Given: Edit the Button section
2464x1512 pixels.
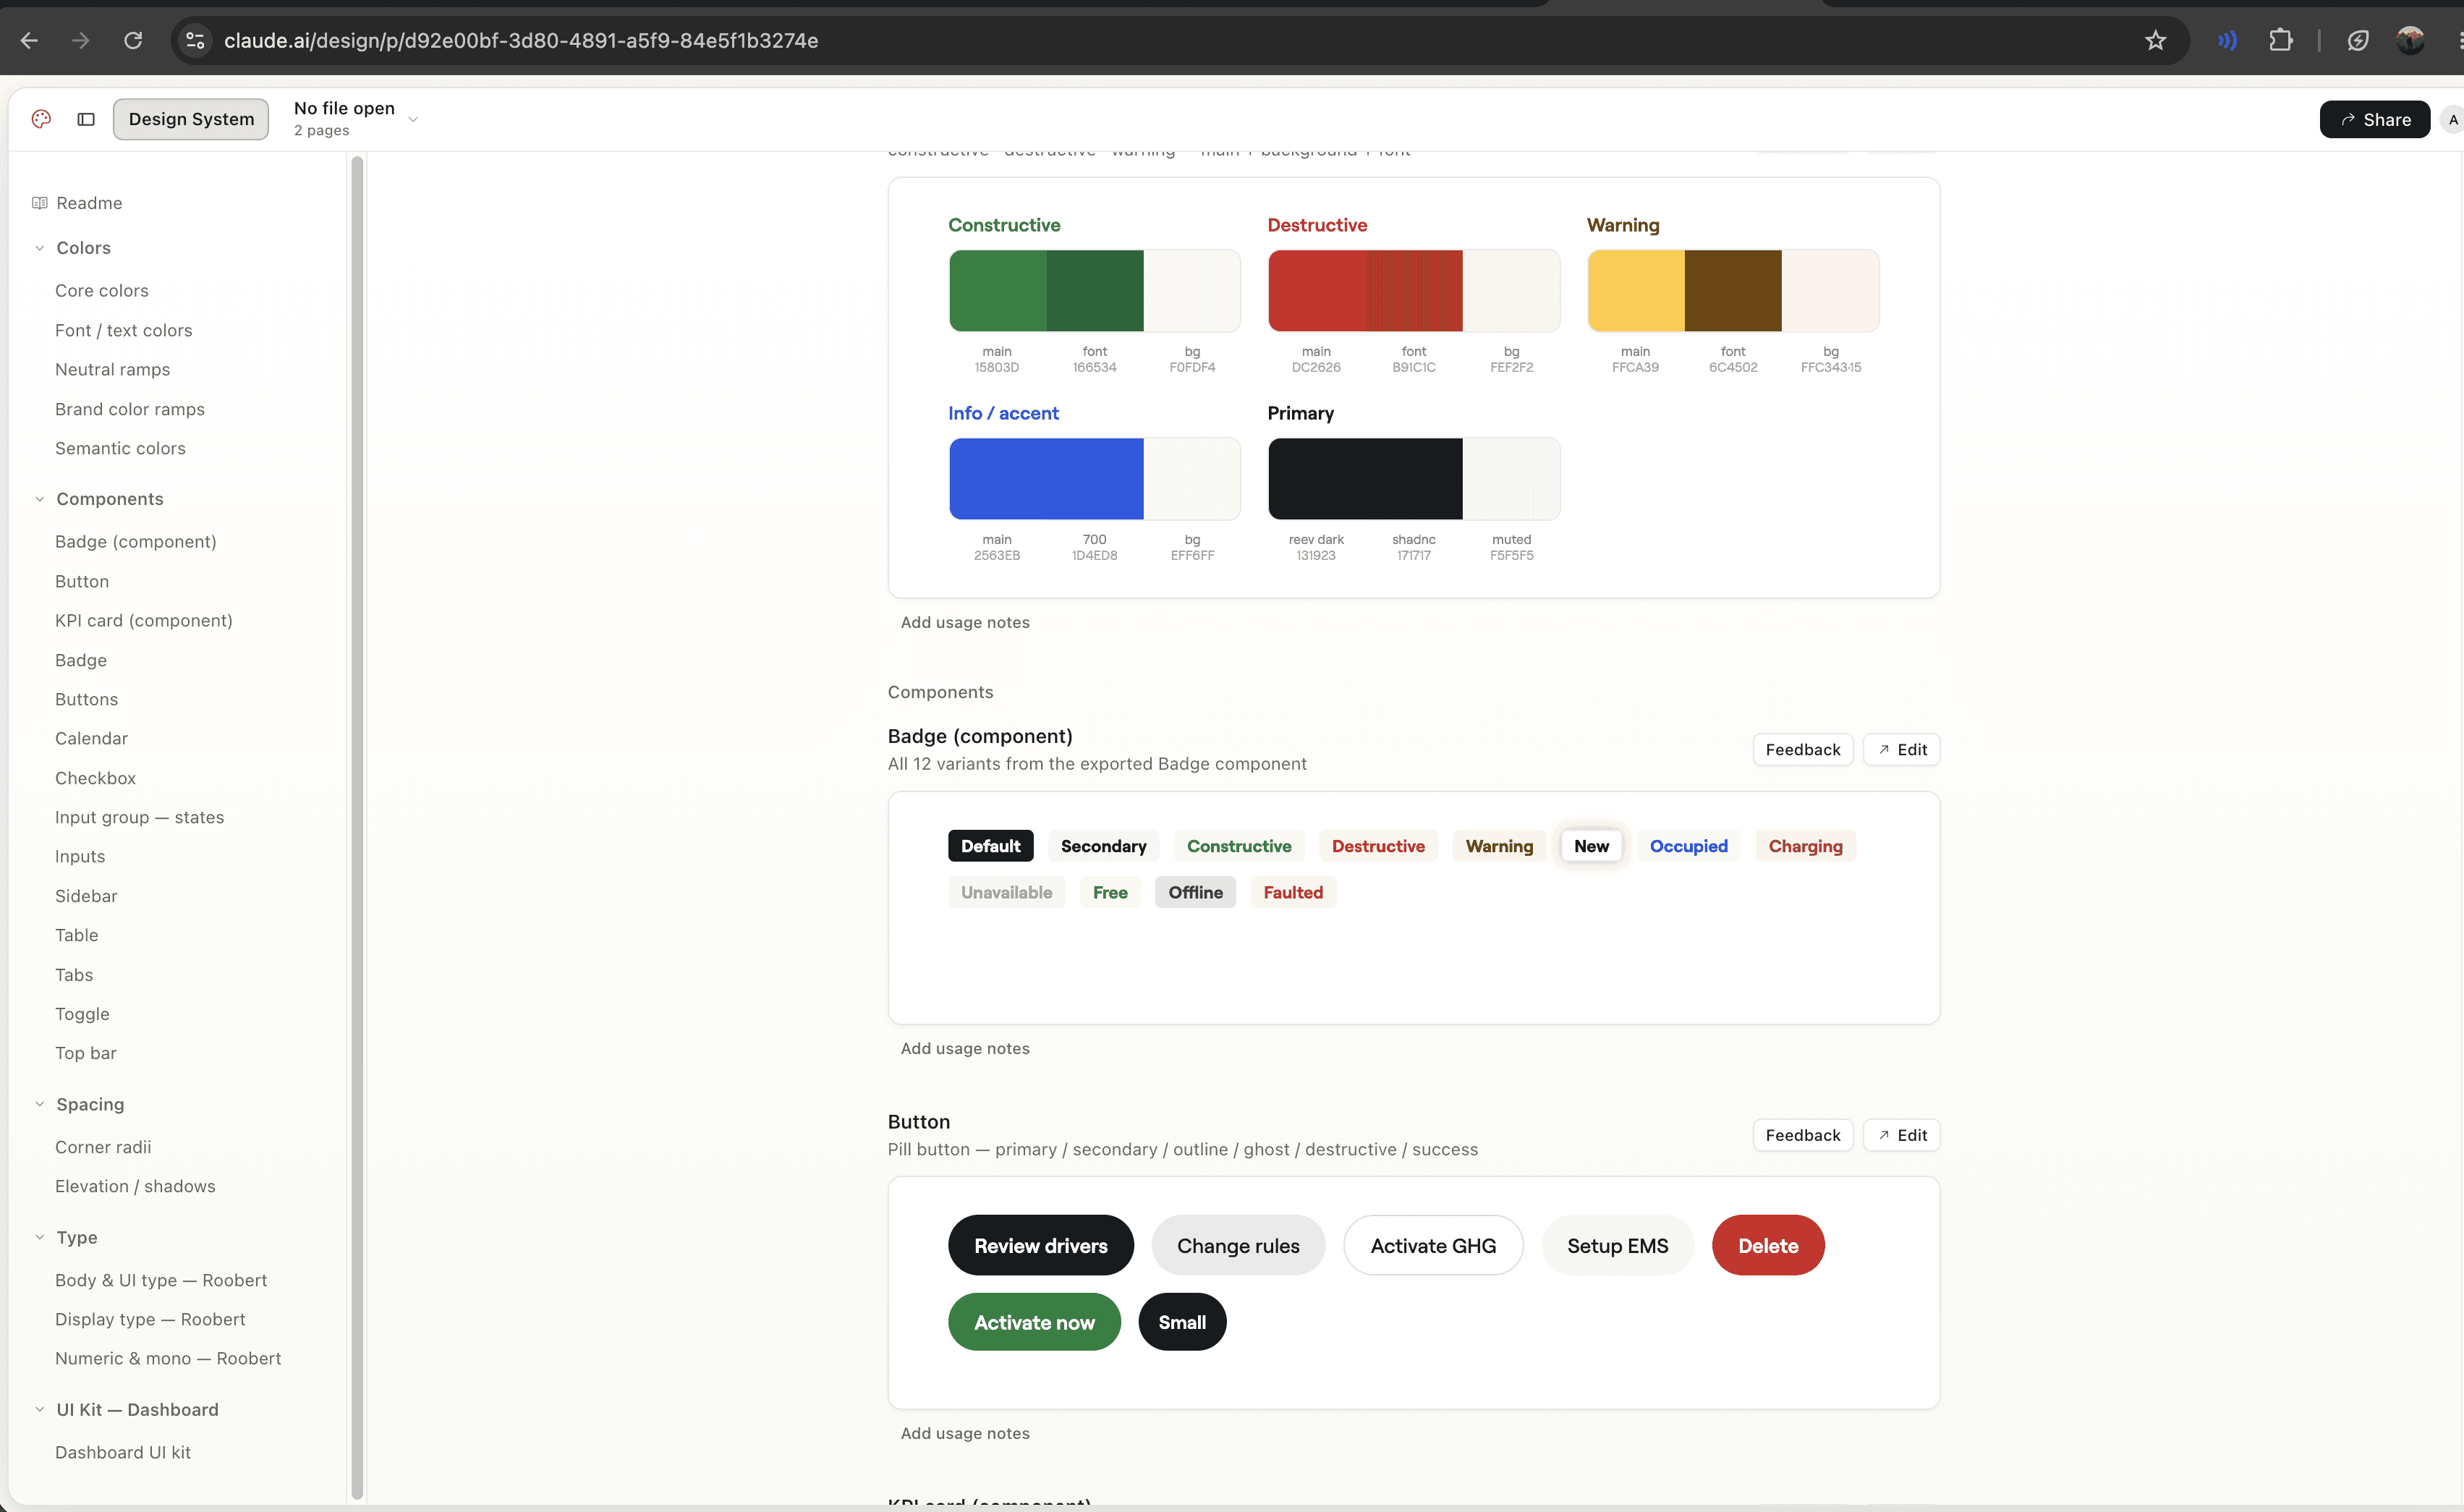Looking at the screenshot, I should (1902, 1135).
